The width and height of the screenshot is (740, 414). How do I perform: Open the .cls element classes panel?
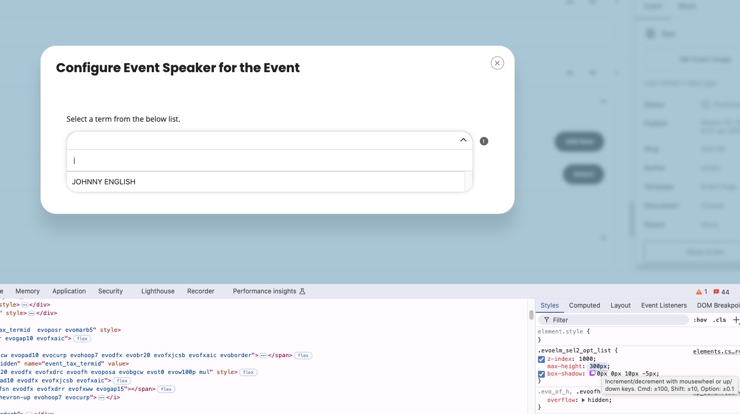click(x=719, y=320)
